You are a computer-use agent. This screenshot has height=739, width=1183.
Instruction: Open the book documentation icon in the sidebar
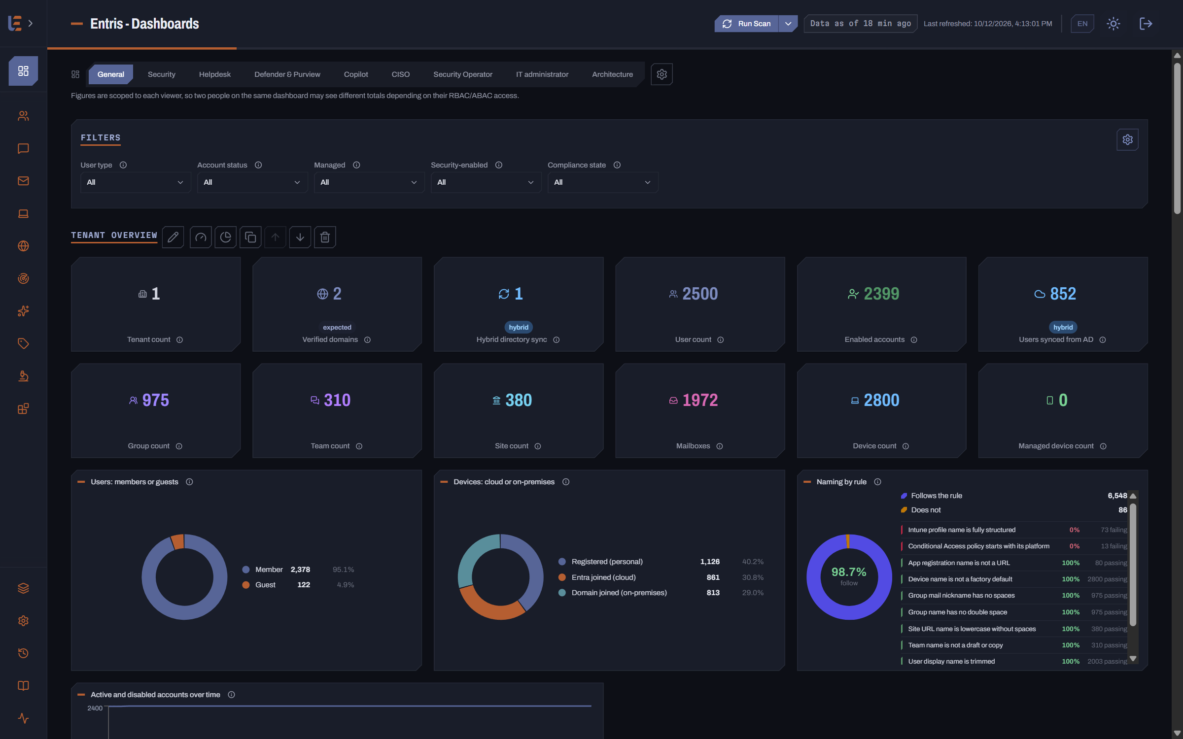pos(23,686)
